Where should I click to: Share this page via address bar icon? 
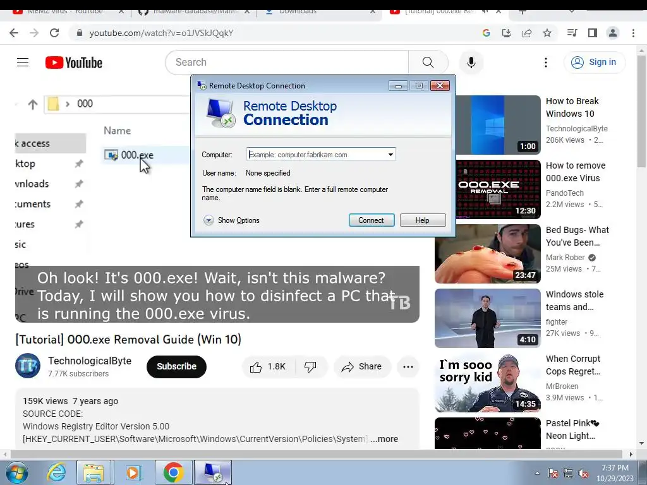(x=527, y=33)
